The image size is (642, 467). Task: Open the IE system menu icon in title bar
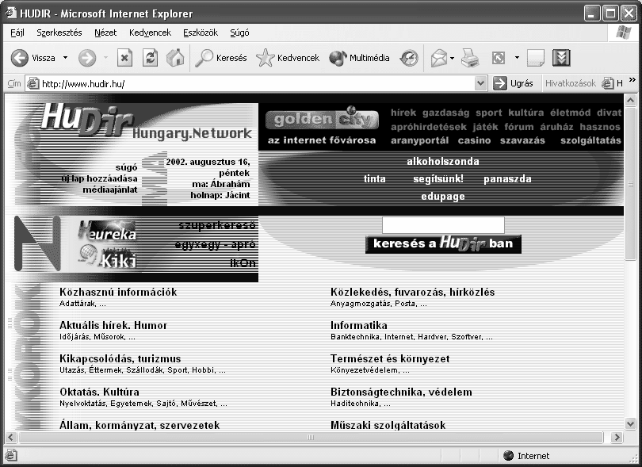[x=11, y=13]
